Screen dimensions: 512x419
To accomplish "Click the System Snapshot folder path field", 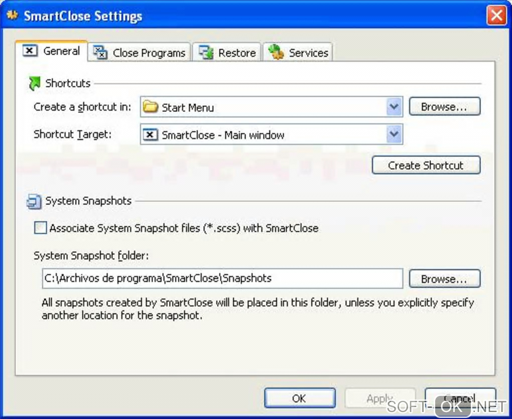I will point(222,278).
